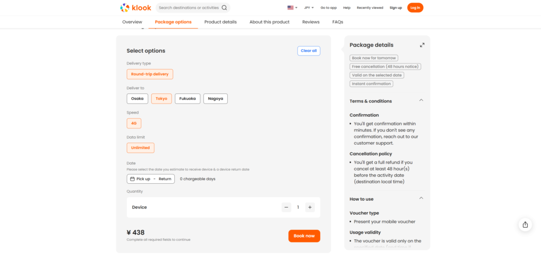
Task: Open the country flag selector
Action: (x=292, y=8)
